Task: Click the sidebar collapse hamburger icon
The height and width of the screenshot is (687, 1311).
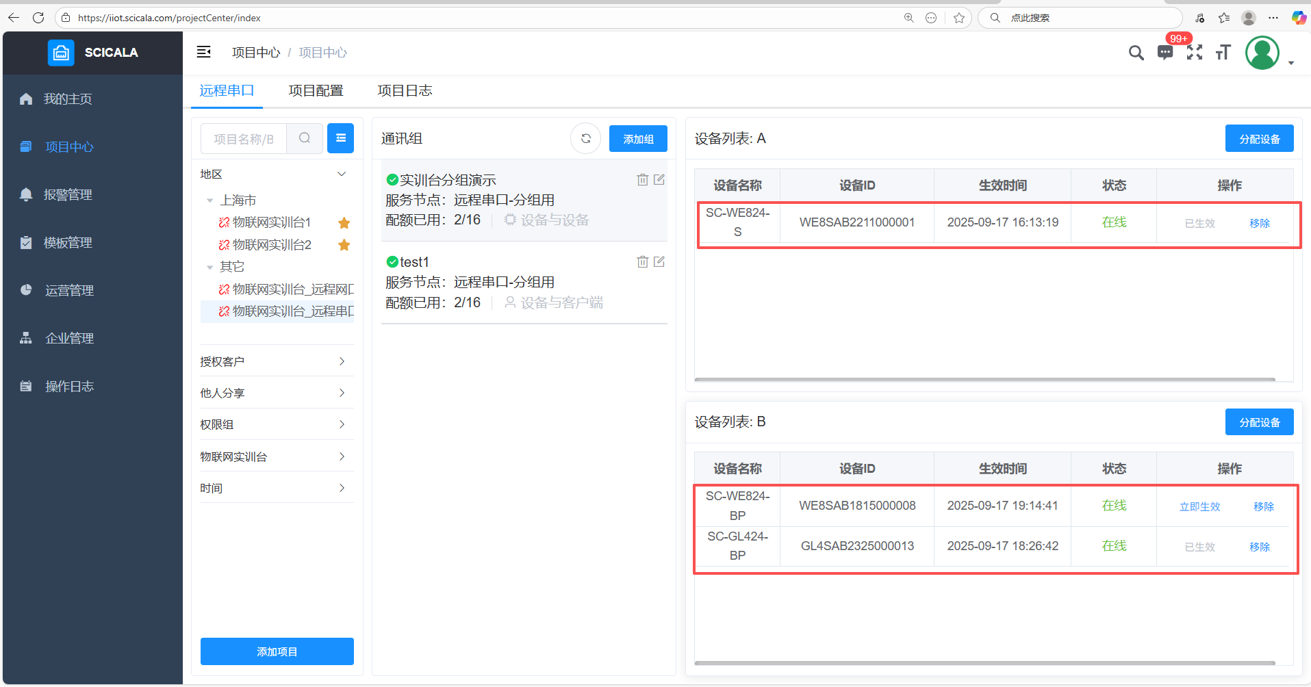Action: pos(203,52)
